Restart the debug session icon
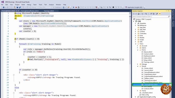 (x=78, y=7)
